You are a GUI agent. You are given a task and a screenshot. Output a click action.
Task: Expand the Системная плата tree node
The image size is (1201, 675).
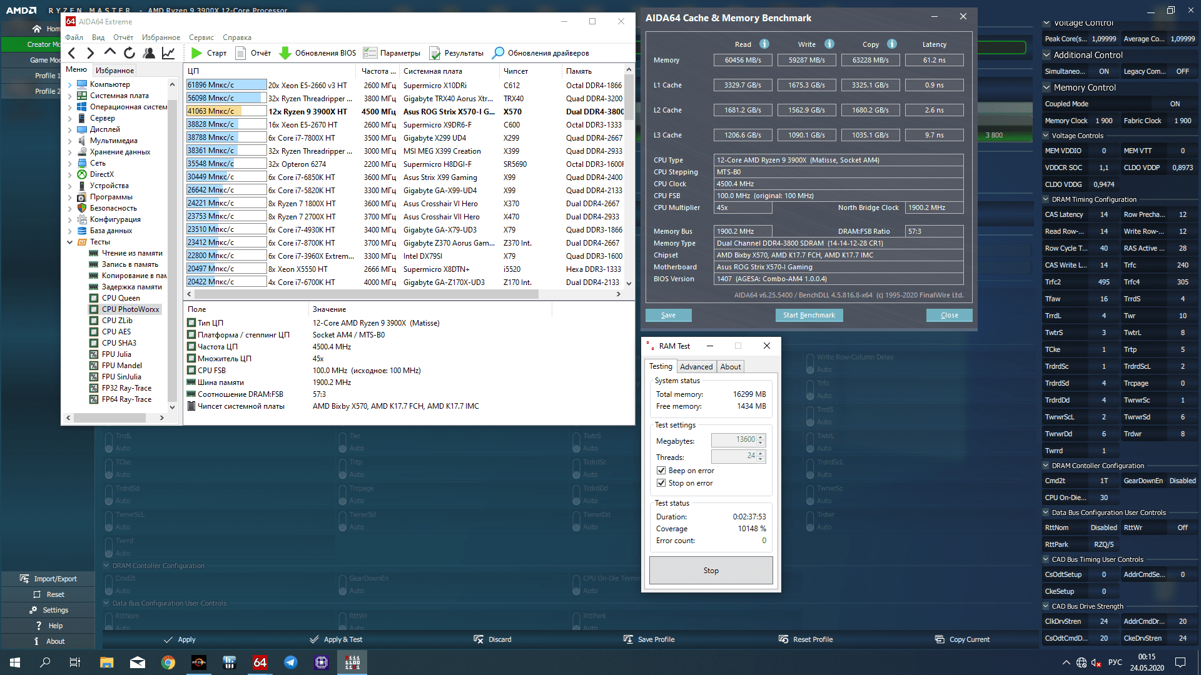coord(69,96)
